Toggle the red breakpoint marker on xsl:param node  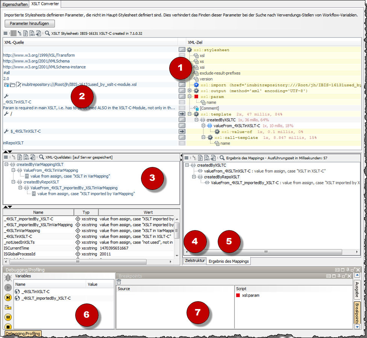pyautogui.click(x=196, y=96)
